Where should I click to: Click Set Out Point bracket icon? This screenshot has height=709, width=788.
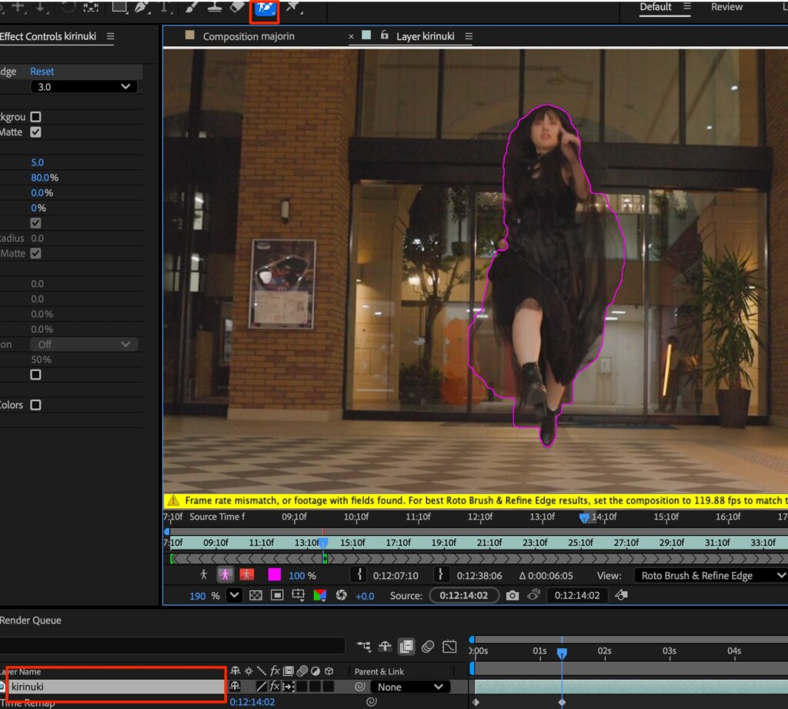441,574
